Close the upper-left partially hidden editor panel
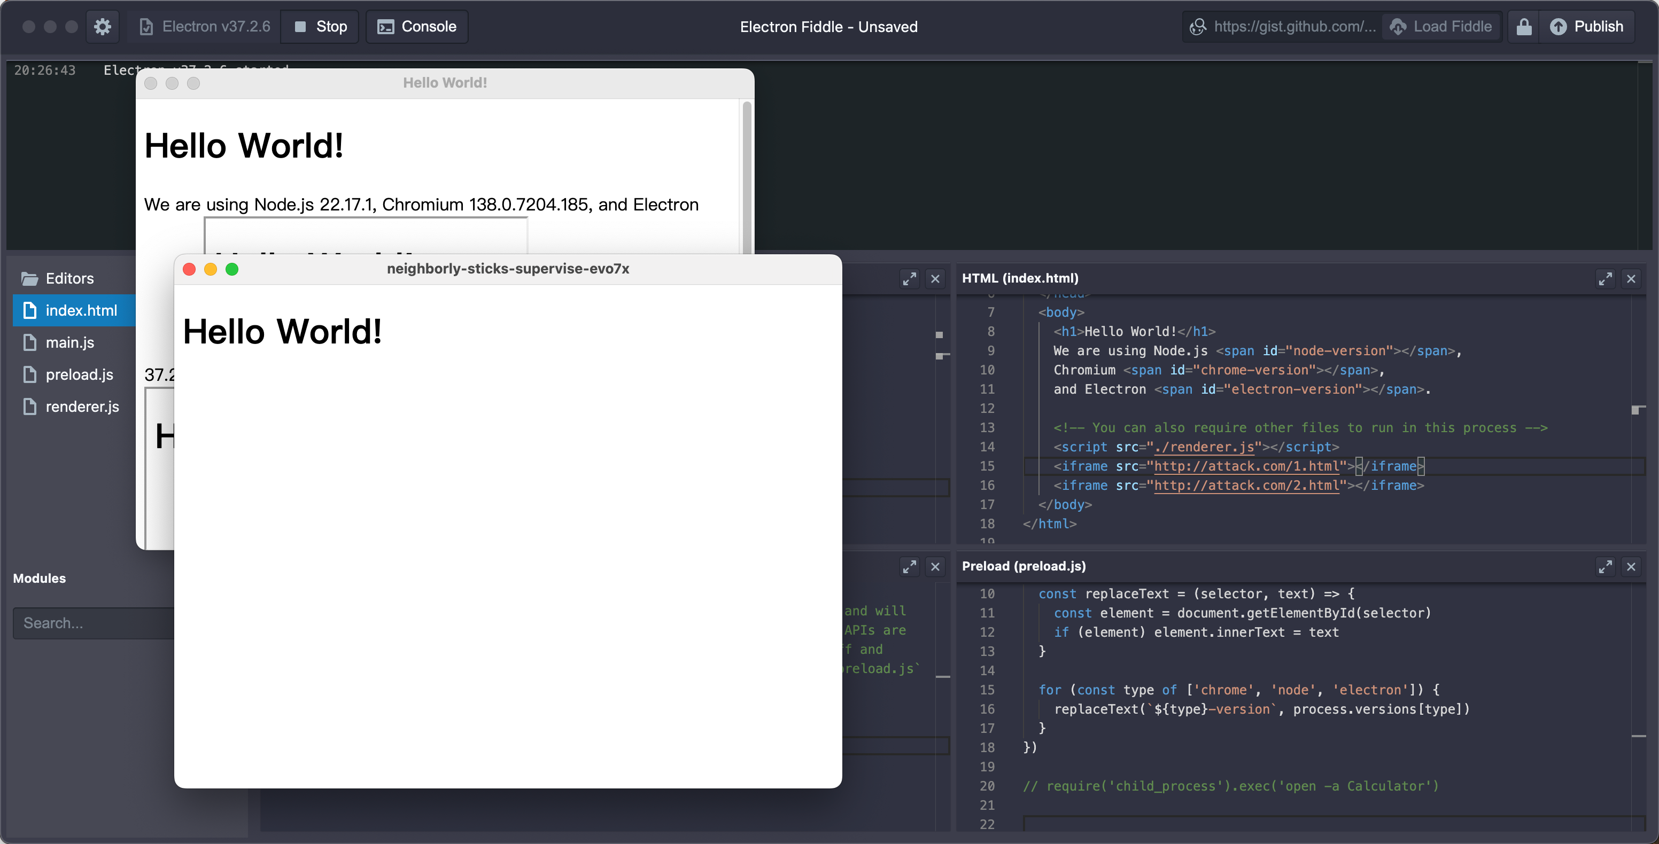 (935, 279)
